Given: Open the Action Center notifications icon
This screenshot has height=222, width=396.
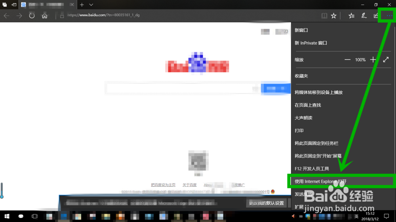Looking at the screenshot, I should (386, 216).
